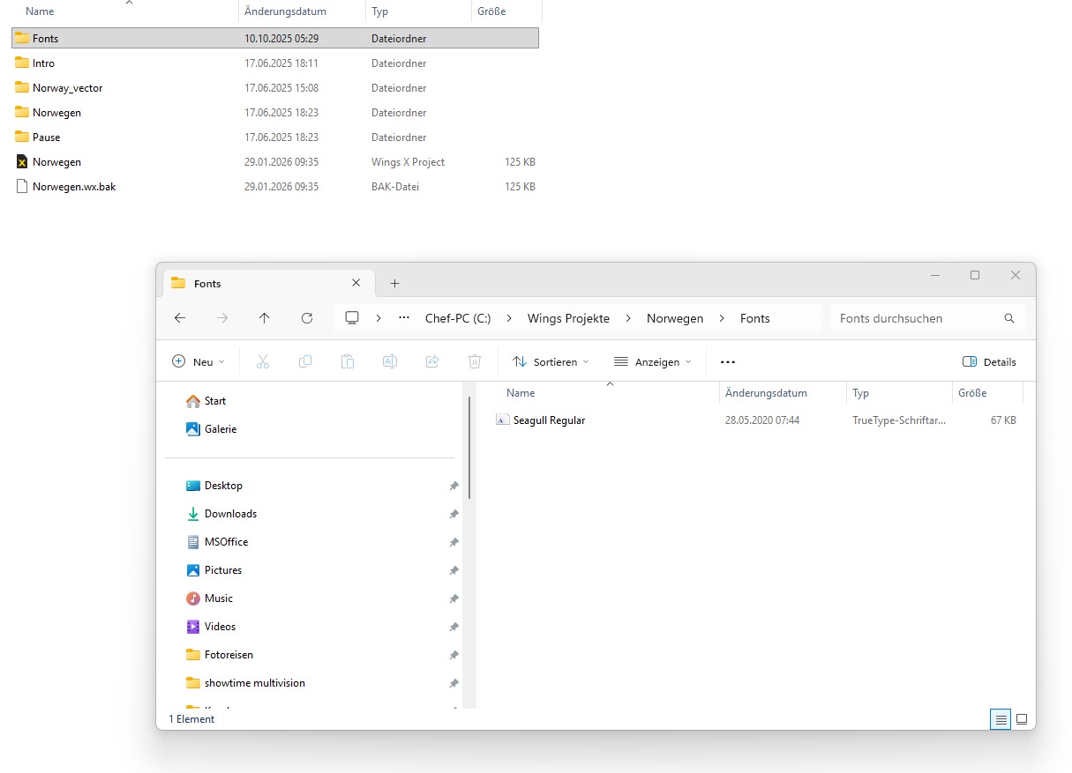Click the Cut scissors icon
Image resolution: width=1072 pixels, height=773 pixels.
pos(263,361)
